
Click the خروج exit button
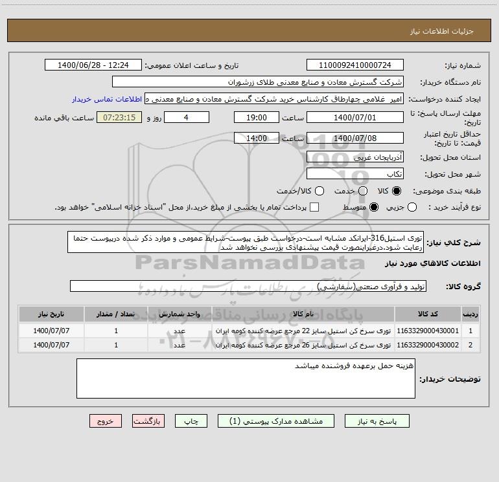coord(106,421)
